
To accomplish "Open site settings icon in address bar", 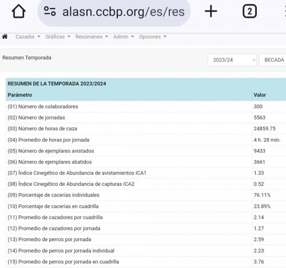I will [50, 11].
